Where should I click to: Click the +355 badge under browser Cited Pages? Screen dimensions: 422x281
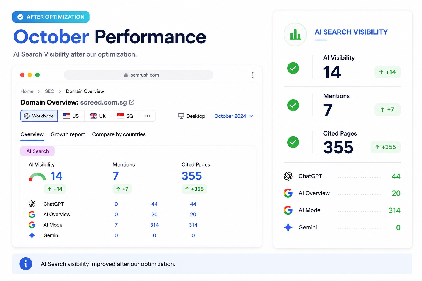point(195,189)
